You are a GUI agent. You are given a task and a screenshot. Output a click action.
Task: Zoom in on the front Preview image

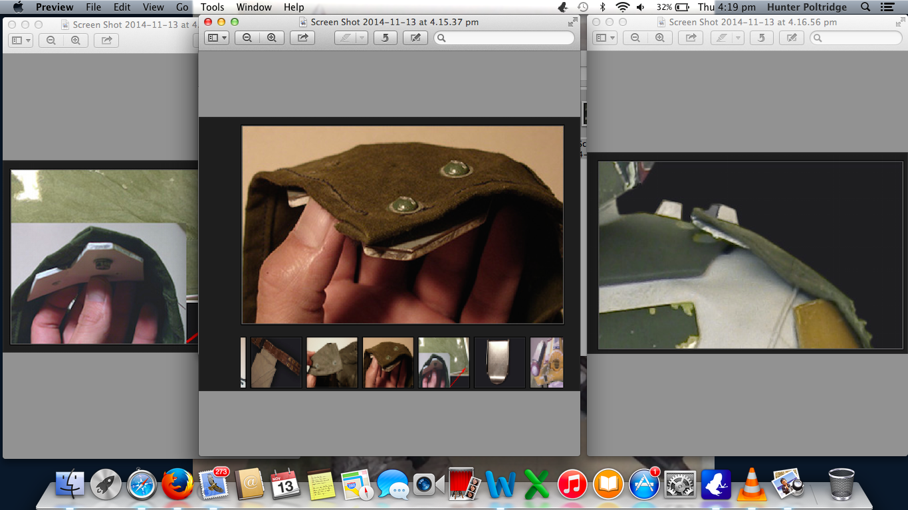click(271, 38)
